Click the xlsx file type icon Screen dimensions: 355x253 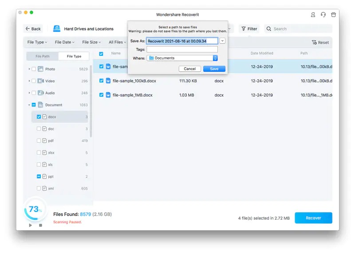(x=44, y=152)
